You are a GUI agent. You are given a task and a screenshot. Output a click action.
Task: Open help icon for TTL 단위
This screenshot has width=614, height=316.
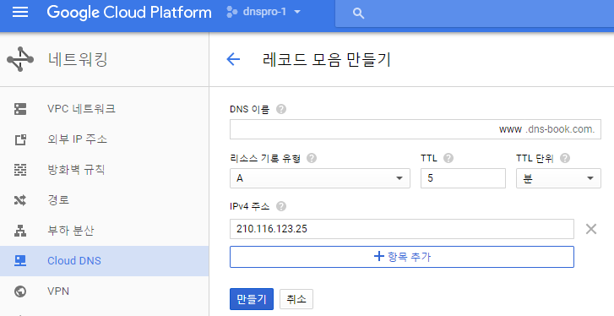tap(565, 158)
